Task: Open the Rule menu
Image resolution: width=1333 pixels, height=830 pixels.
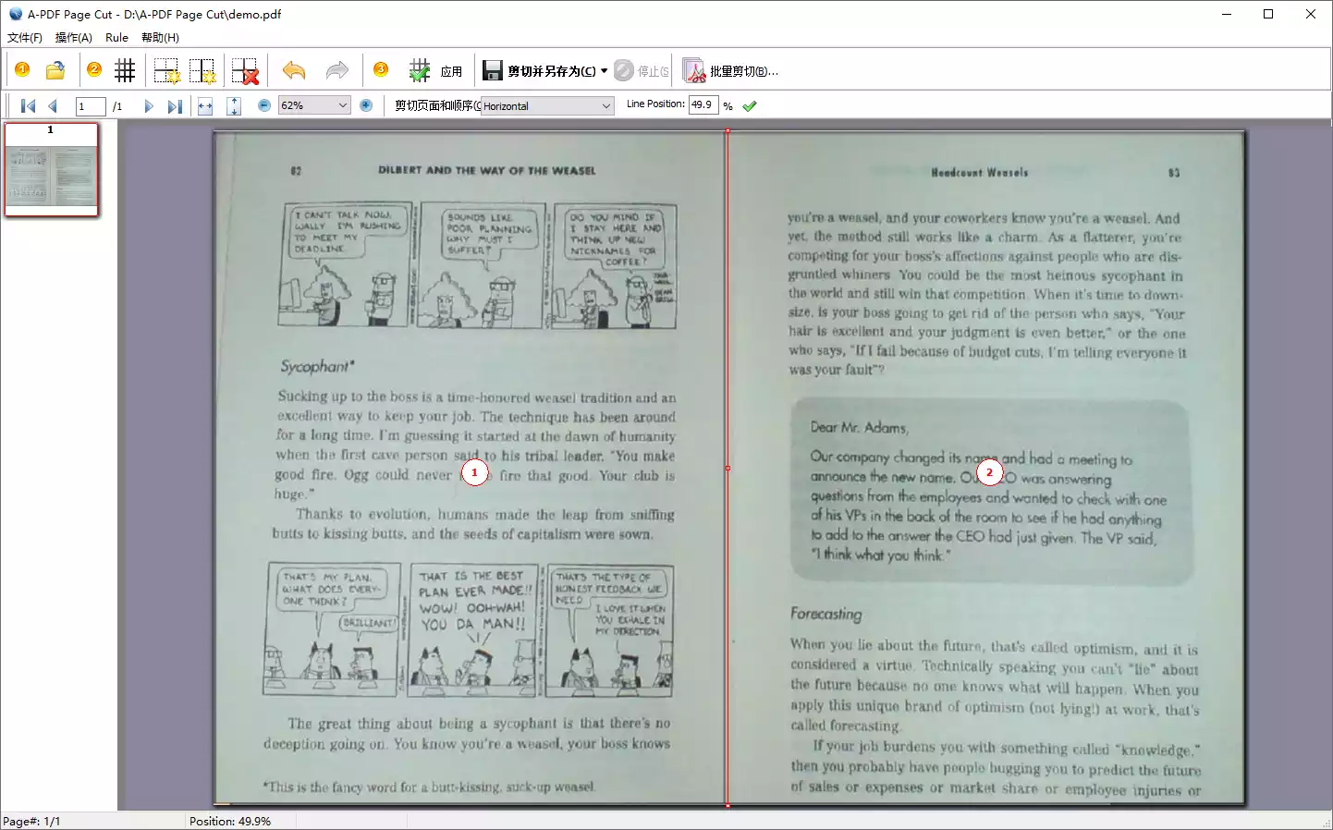Action: click(116, 38)
